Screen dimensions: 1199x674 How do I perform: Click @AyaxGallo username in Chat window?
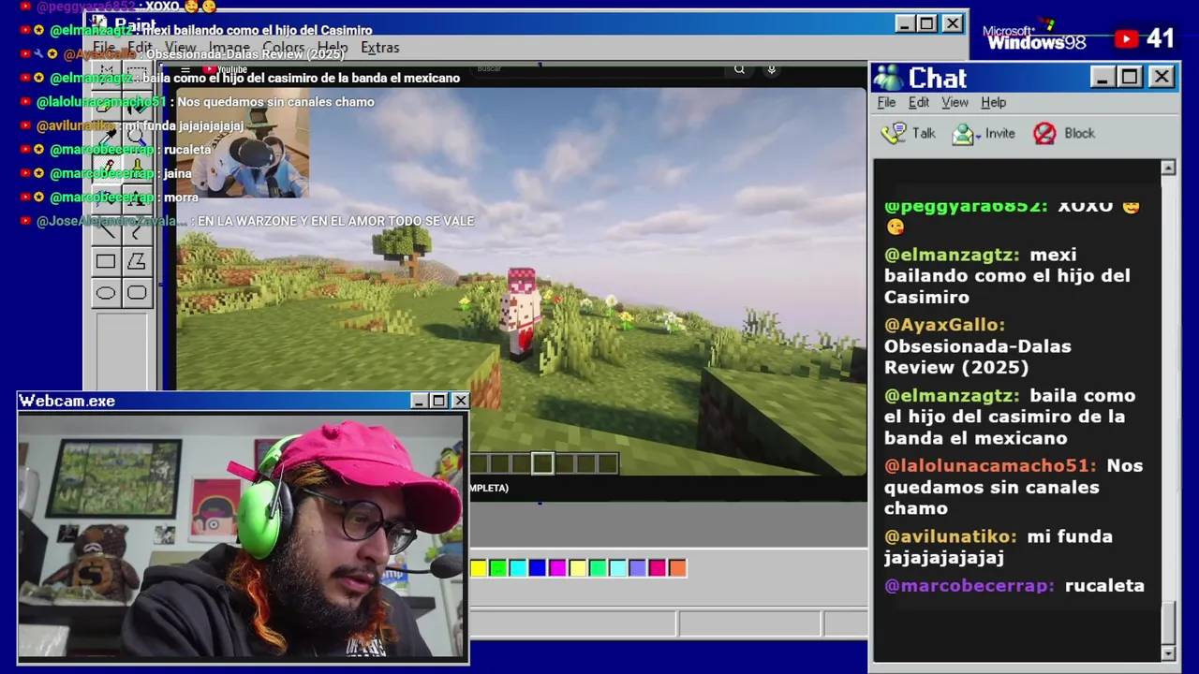click(944, 325)
